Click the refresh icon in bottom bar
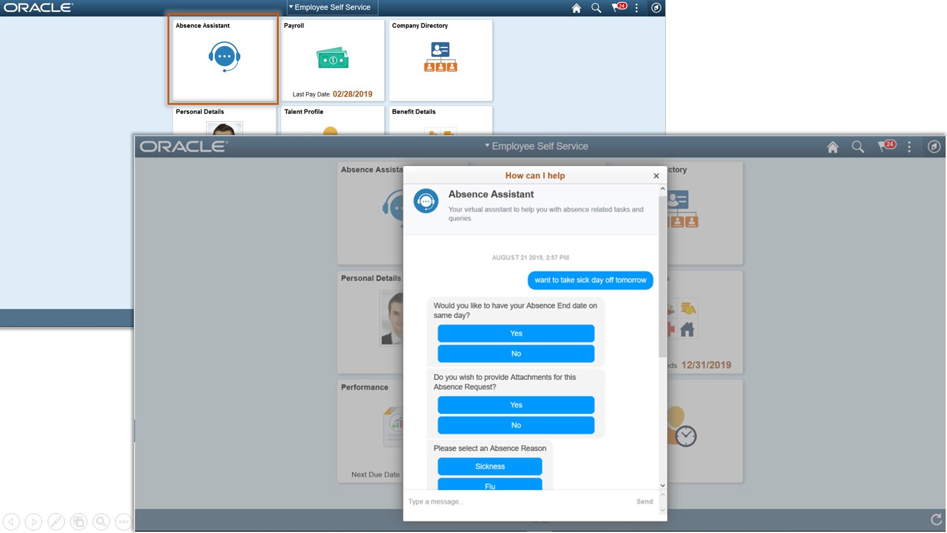Viewport: 947px width, 533px height. (936, 519)
